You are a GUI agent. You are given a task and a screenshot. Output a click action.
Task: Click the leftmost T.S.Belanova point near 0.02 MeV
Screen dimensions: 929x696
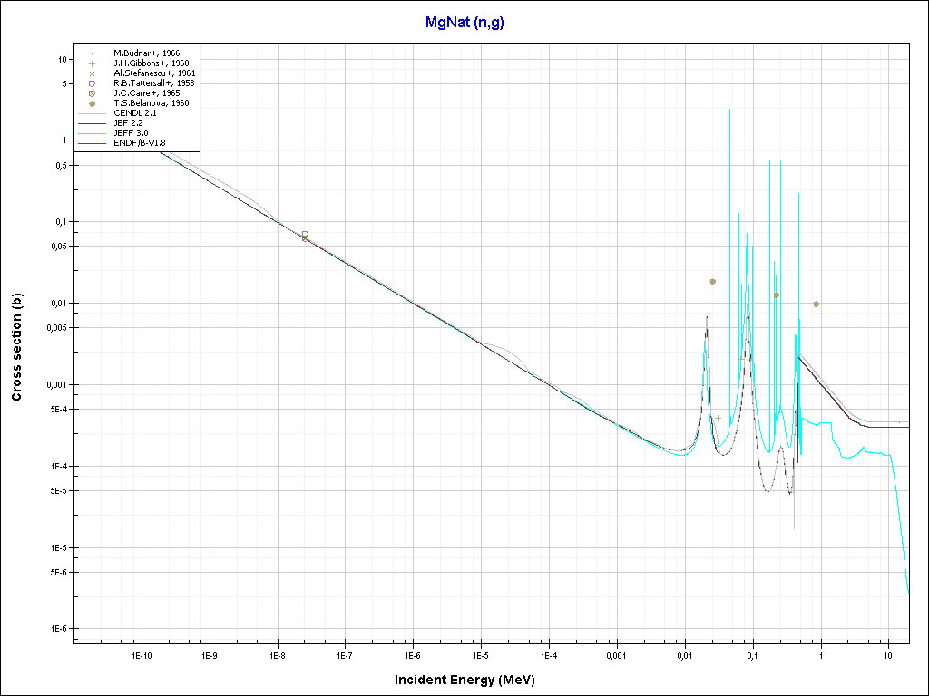(713, 282)
